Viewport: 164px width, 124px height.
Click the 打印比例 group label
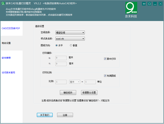click(47, 72)
